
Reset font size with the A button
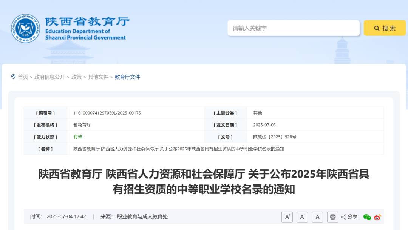click(317, 217)
